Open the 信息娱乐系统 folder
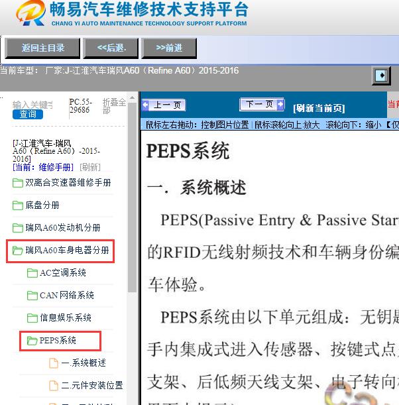This screenshot has width=399, height=405. pos(66,318)
